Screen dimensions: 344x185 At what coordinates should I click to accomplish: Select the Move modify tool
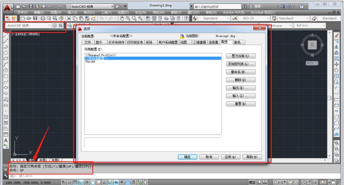[337, 64]
